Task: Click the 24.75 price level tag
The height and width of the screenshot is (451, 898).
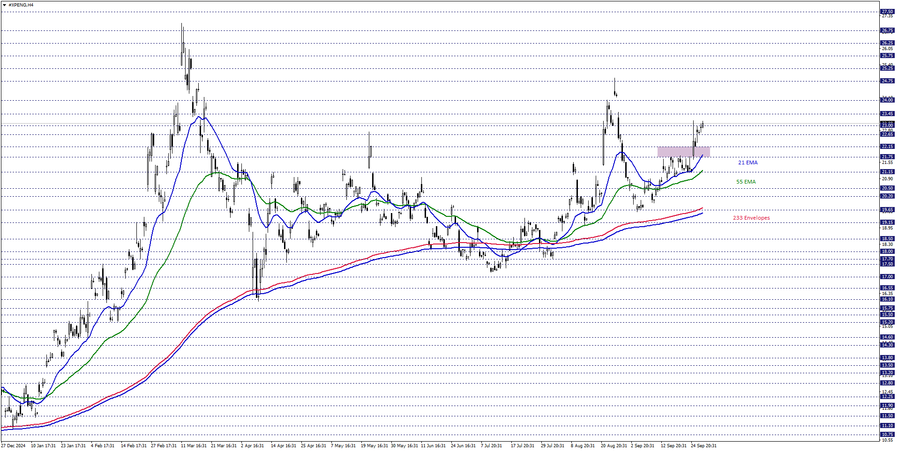Action: (x=887, y=81)
